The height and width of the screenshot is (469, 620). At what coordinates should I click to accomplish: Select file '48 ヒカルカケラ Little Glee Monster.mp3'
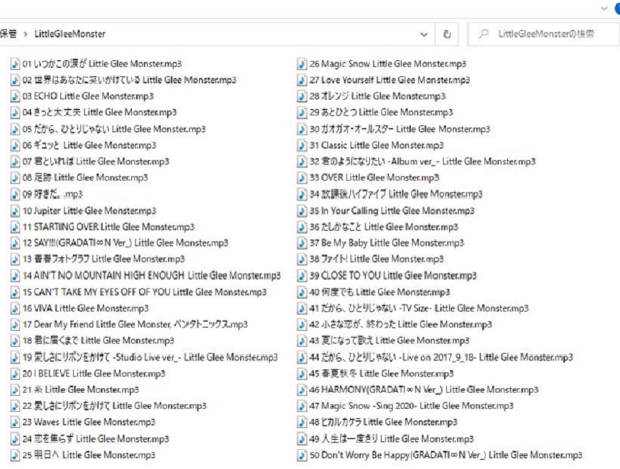click(377, 422)
